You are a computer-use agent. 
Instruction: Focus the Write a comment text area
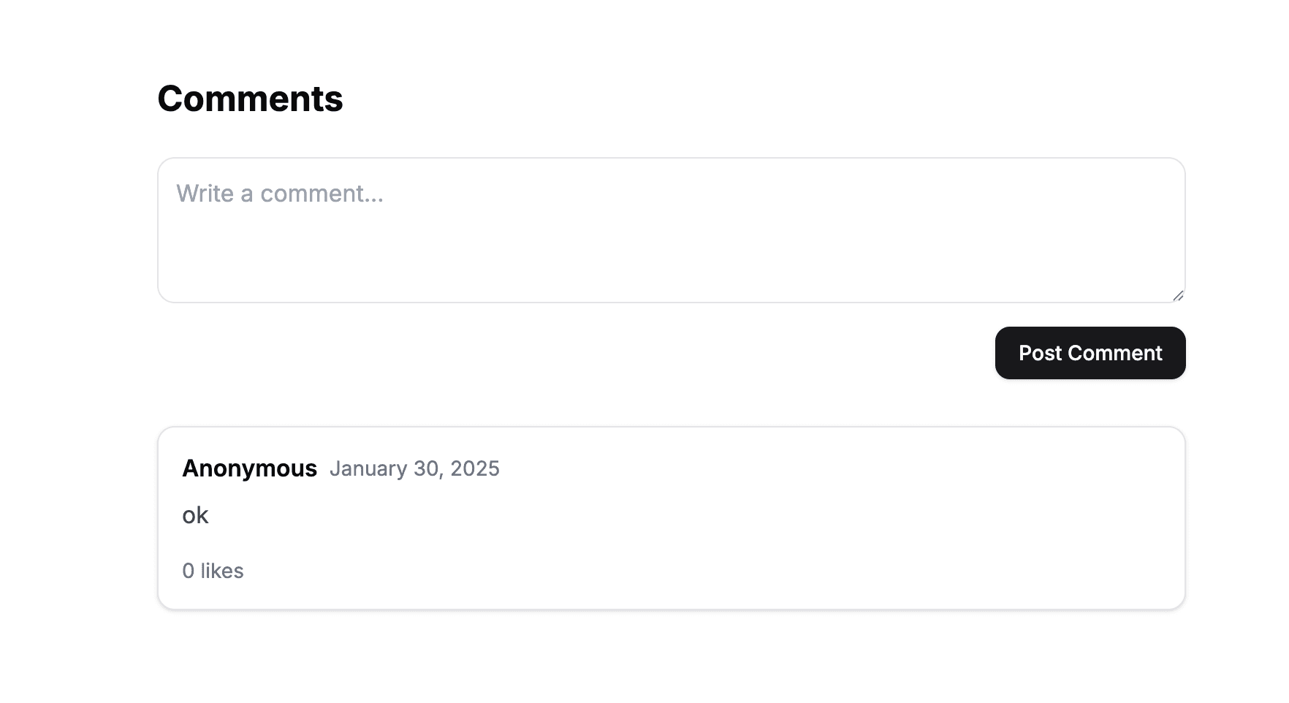672,230
